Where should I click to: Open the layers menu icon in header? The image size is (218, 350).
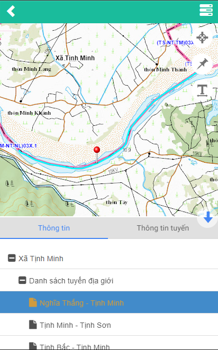point(206,10)
